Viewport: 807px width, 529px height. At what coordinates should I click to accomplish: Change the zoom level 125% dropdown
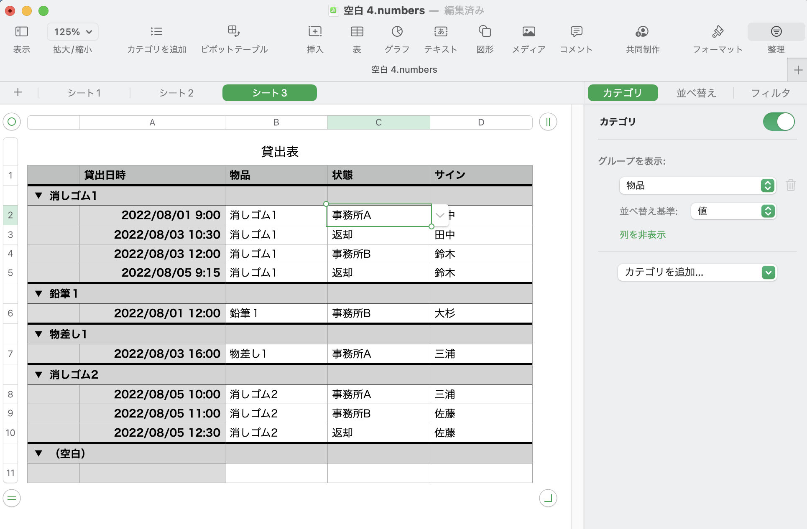tap(73, 32)
